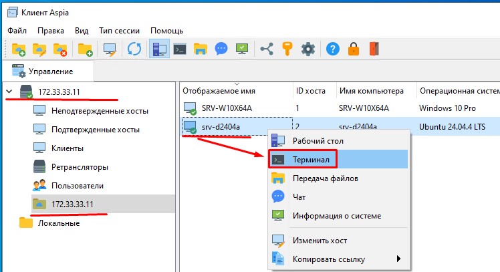
Task: Open settings via the gear toolbar icon
Action: [308, 49]
